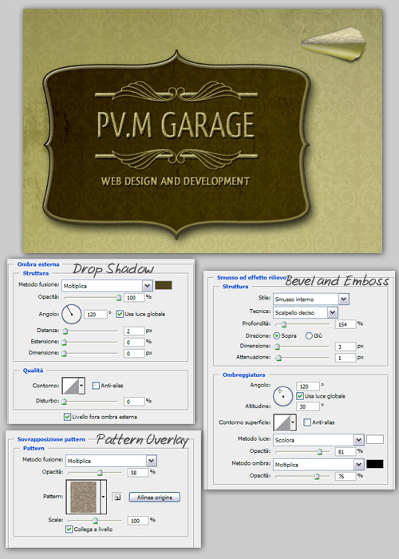This screenshot has width=399, height=559.
Task: Click the pattern preview thumbnail
Action: (x=83, y=497)
